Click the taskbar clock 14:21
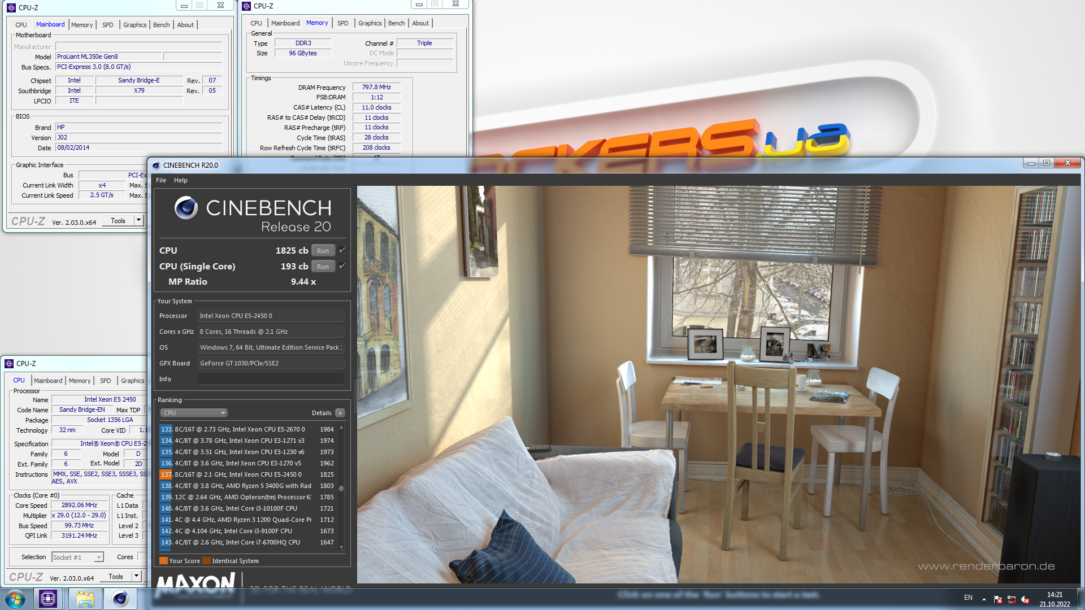 point(1054,595)
